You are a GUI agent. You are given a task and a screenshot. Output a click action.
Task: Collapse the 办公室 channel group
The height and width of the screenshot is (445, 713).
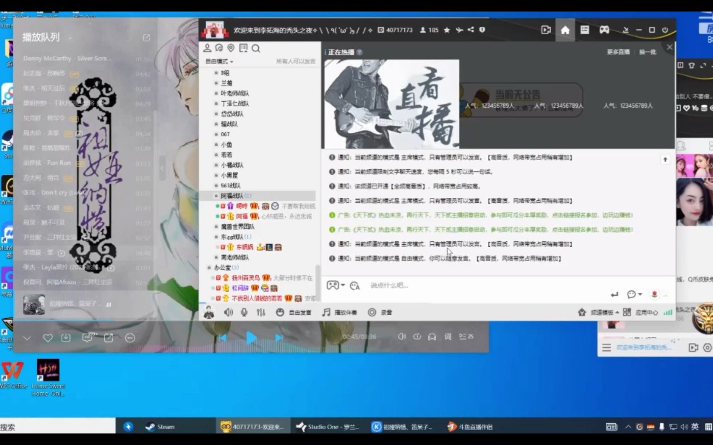point(209,268)
